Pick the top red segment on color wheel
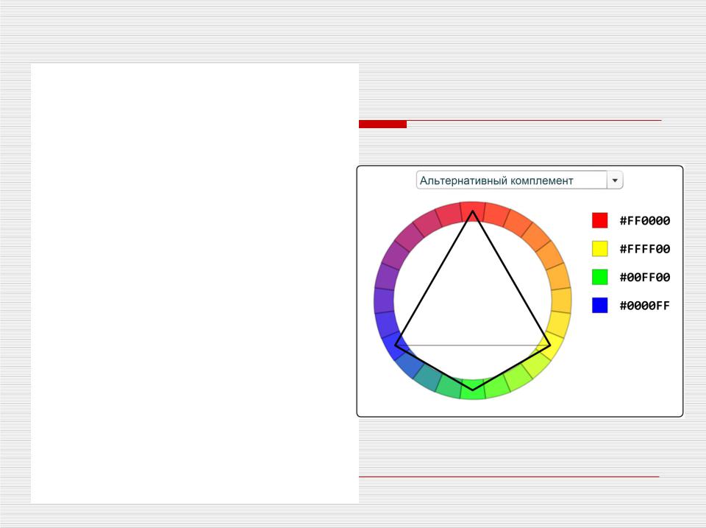The width and height of the screenshot is (706, 528). pyautogui.click(x=472, y=211)
